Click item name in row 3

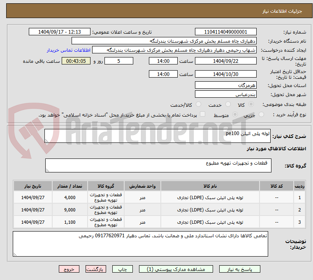(210, 222)
